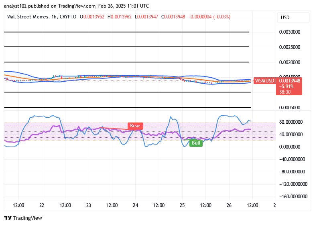Click the date 24 on time axis
315x225 pixels.
coord(135,205)
